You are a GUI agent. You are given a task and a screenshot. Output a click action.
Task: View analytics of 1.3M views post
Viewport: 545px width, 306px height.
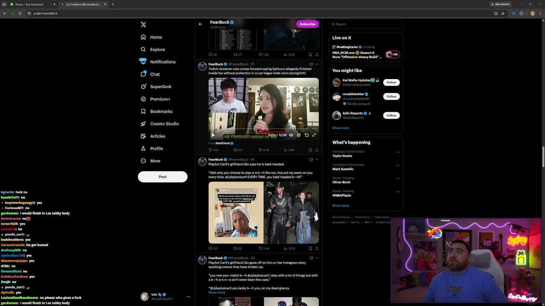289,150
